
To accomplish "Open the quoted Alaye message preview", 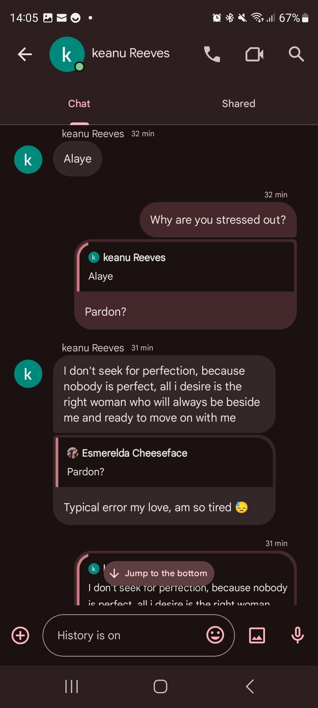I will coord(185,266).
